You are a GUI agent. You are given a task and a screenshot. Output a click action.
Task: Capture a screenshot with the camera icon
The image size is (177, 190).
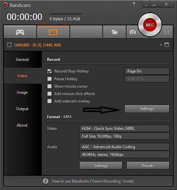[133, 32]
